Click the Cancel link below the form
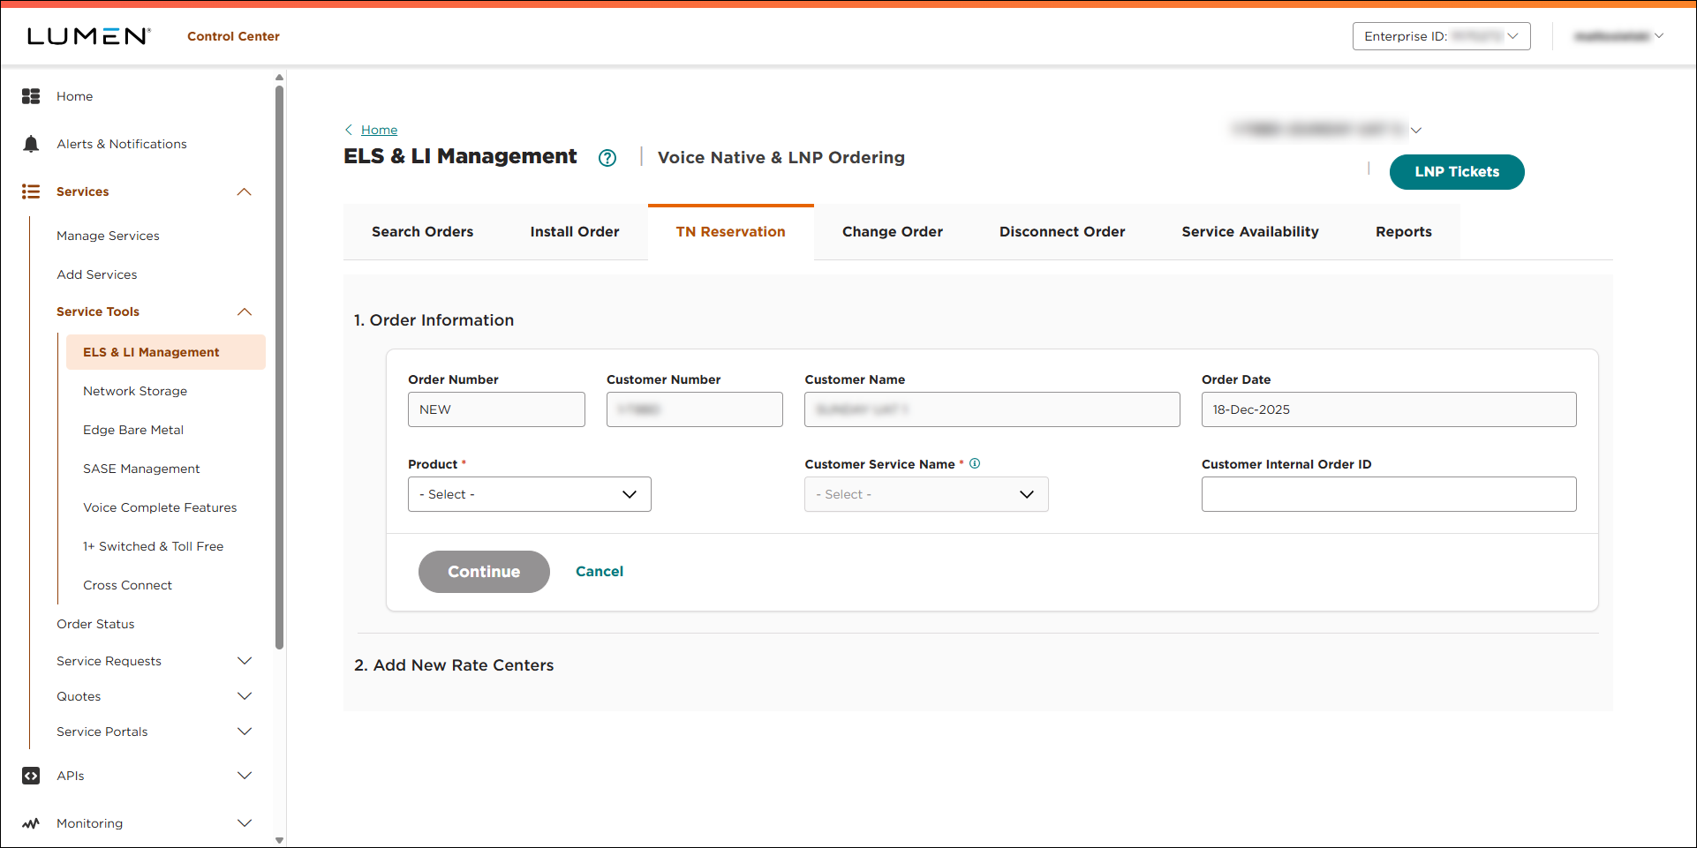Viewport: 1697px width, 848px height. coord(600,571)
